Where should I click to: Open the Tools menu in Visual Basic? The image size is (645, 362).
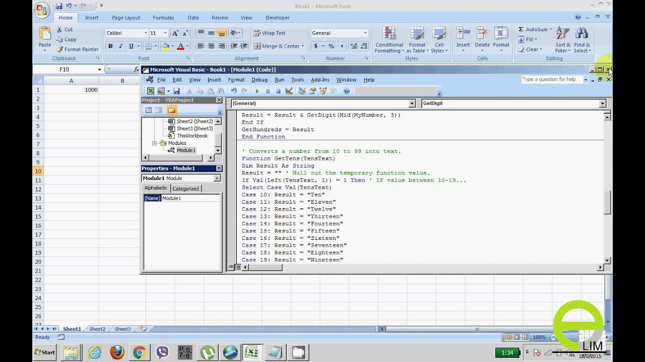[297, 79]
